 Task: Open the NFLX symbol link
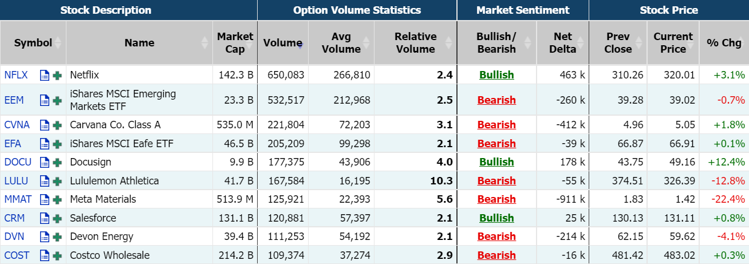(16, 75)
